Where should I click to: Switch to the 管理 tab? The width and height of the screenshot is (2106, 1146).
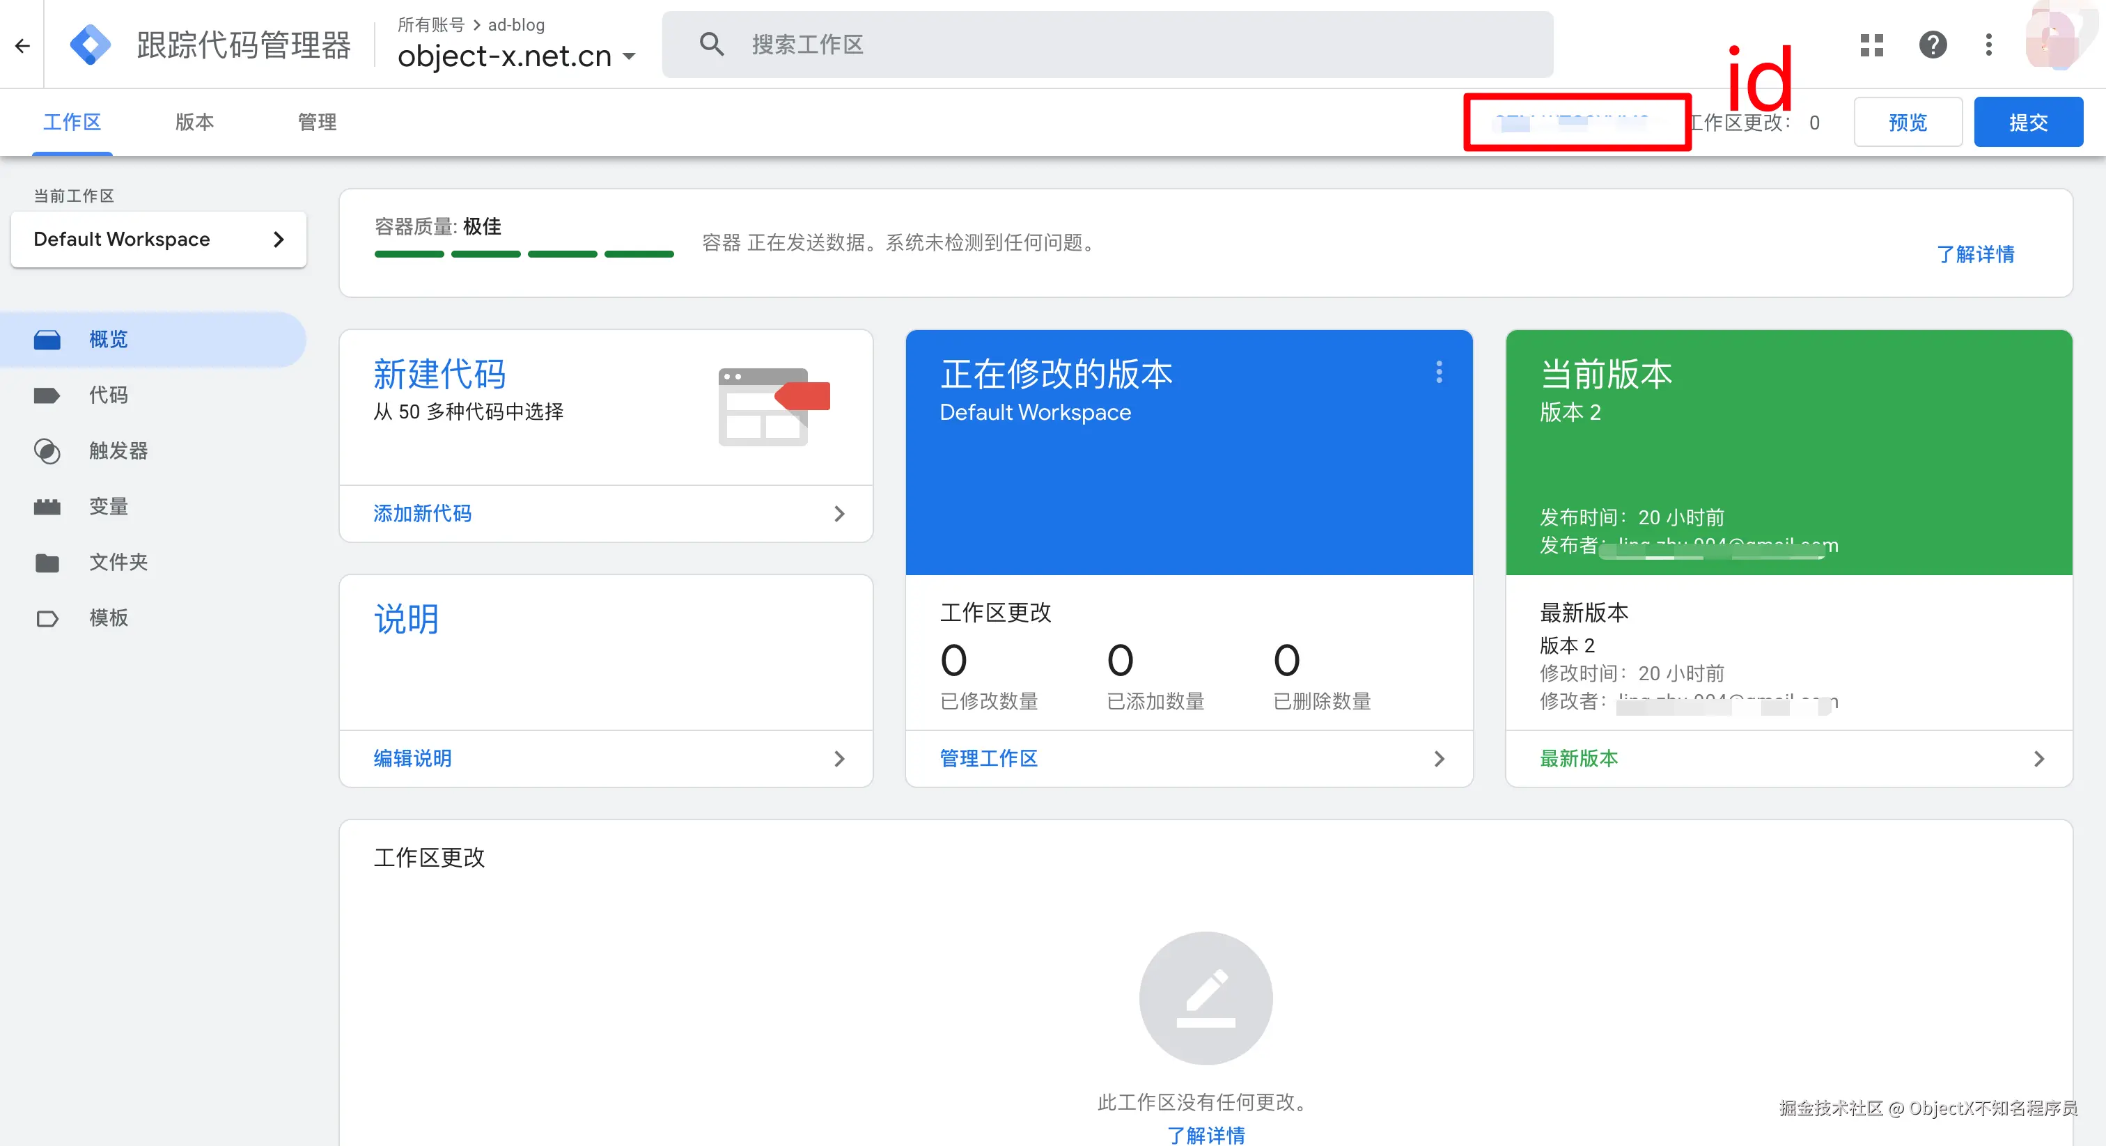pos(317,123)
